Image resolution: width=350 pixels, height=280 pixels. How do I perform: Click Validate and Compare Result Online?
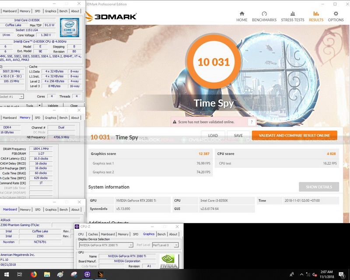tap(294, 136)
